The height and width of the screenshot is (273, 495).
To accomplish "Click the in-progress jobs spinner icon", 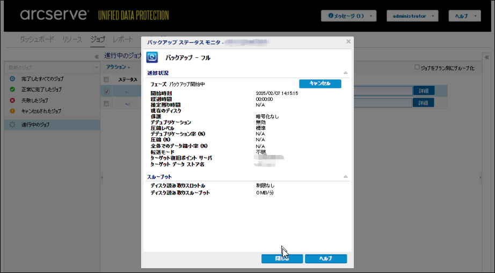I will (12, 124).
